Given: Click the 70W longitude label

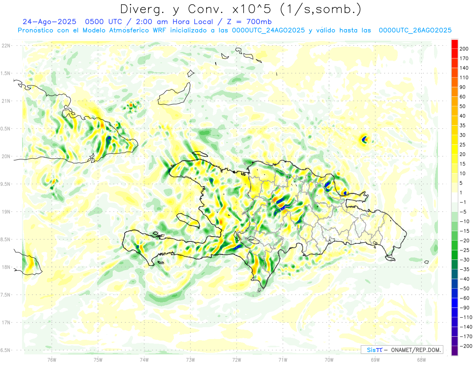Looking at the screenshot, I should pyautogui.click(x=329, y=359).
